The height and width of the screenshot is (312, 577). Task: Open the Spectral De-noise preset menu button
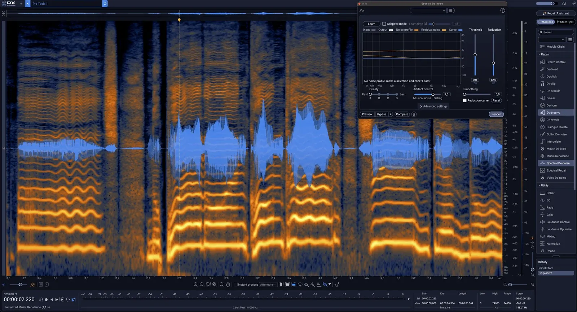tap(450, 10)
